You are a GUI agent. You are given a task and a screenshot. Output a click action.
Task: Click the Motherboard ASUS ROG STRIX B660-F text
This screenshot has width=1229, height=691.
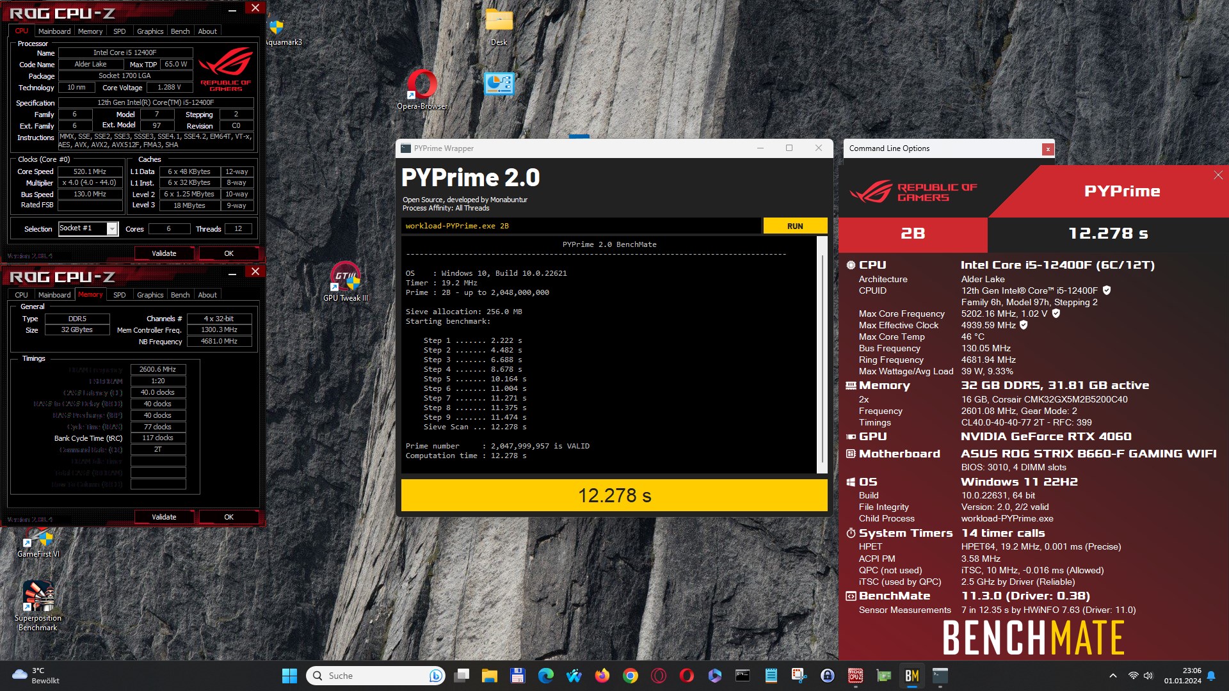coord(1088,454)
